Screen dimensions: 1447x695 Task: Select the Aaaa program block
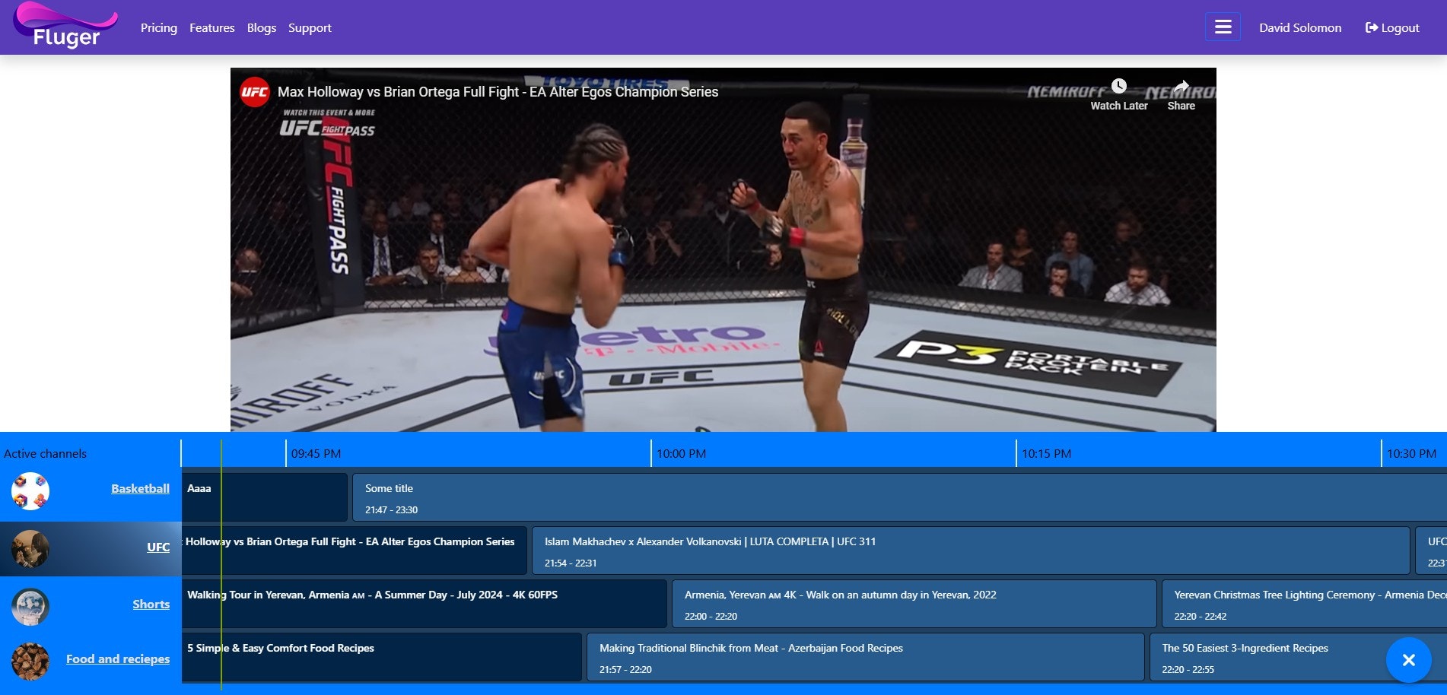pyautogui.click(x=265, y=497)
